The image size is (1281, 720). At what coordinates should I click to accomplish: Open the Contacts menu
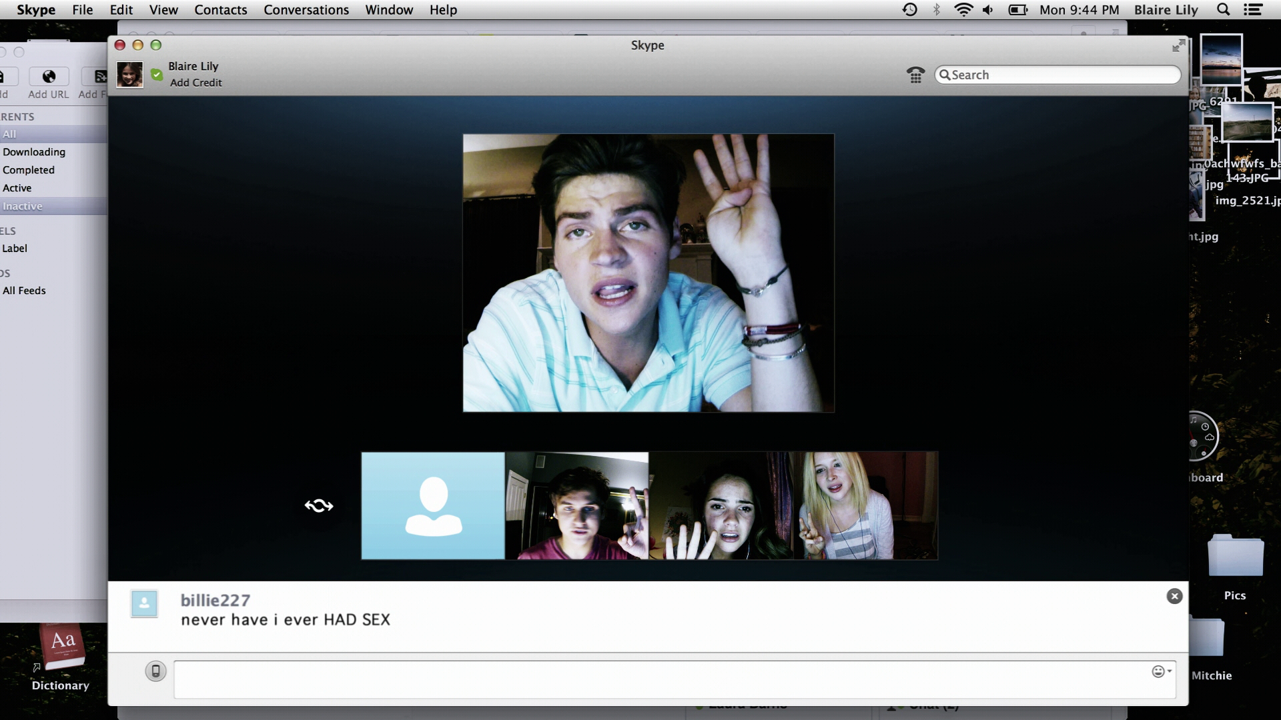click(x=221, y=10)
